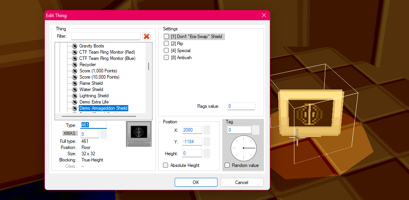Image resolution: width=409 pixels, height=200 pixels.
Task: Click the Type number field
Action: pyautogui.click(x=94, y=125)
